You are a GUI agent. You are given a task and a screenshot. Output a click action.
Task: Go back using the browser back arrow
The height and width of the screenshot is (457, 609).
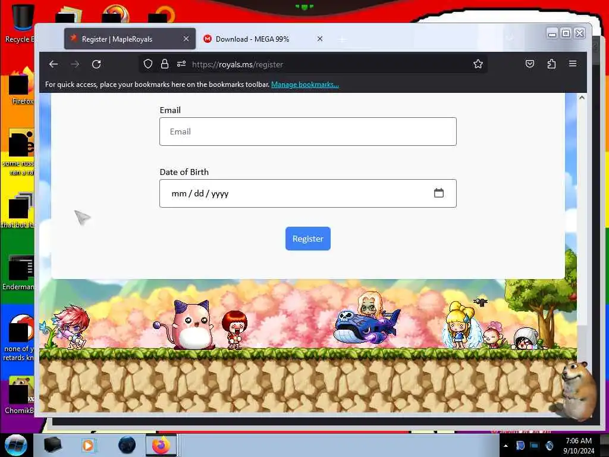point(54,64)
